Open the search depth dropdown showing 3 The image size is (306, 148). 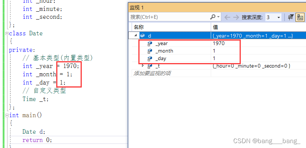pos(273,17)
